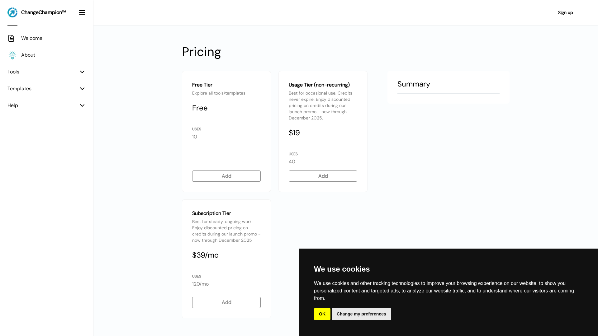Go to the About page
This screenshot has height=336, width=598.
tap(28, 55)
